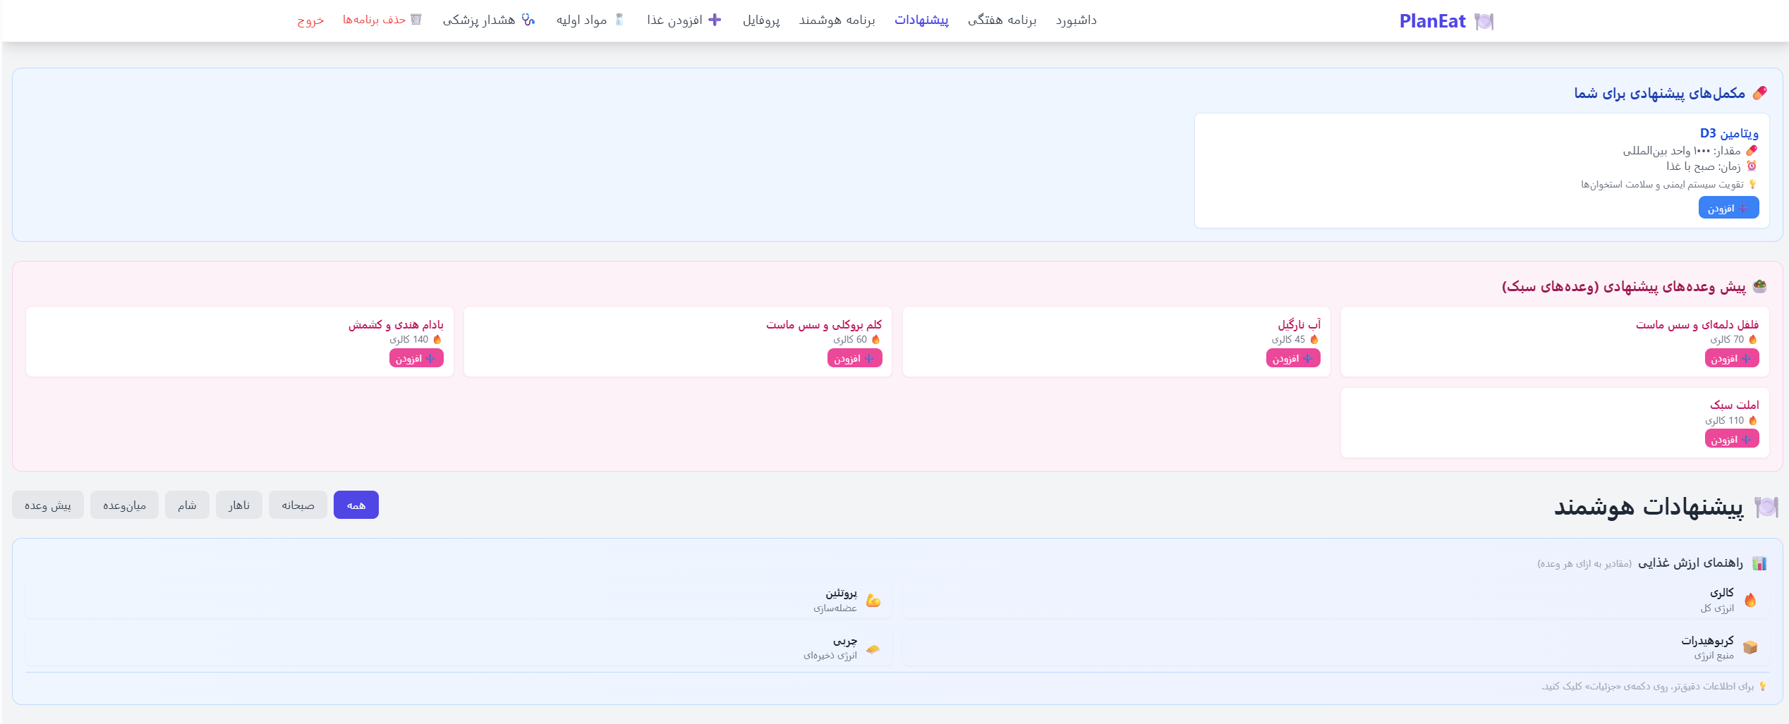Click the stethoscope icon for هشدار پزشکی
The image size is (1789, 724).
528,20
